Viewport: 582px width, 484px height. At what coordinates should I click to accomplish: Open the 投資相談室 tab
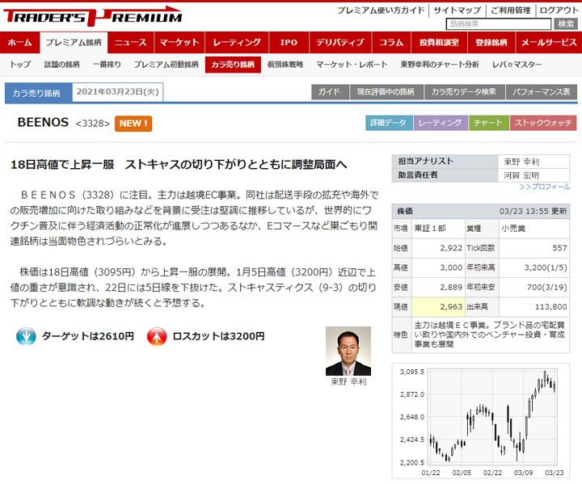[439, 43]
